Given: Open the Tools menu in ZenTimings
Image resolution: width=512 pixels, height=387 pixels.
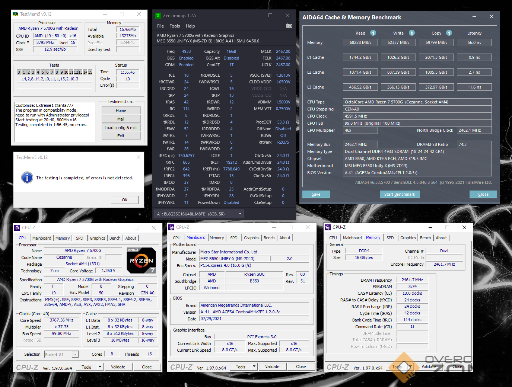Looking at the screenshot, I should (175, 26).
